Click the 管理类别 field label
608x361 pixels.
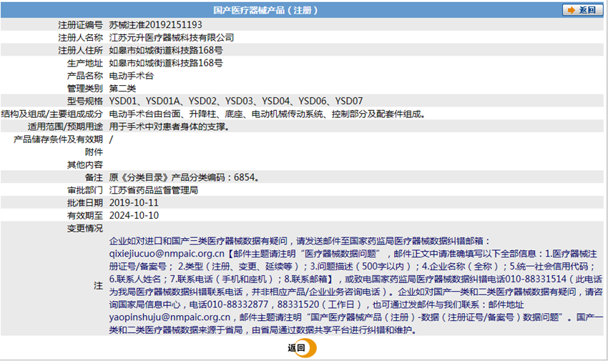point(85,89)
